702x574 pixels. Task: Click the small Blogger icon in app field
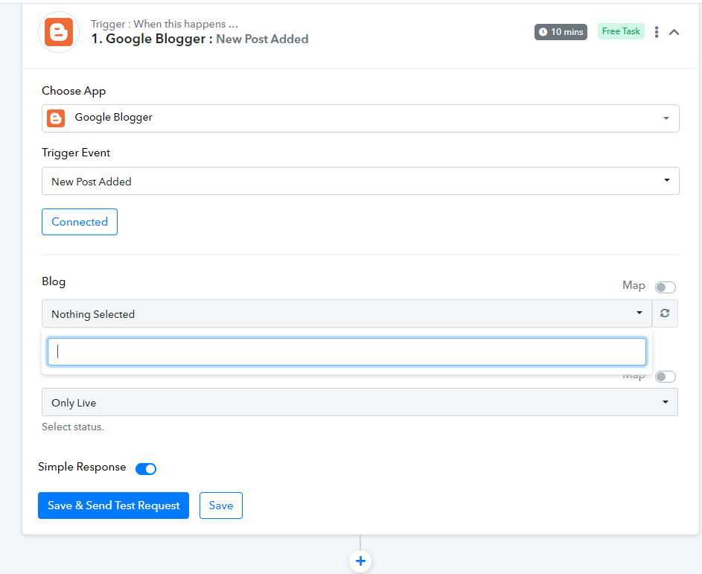click(x=56, y=118)
